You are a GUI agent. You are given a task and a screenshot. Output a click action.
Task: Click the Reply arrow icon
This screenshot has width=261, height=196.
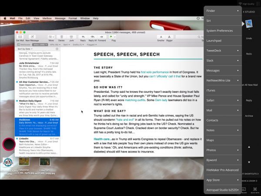click(83, 37)
